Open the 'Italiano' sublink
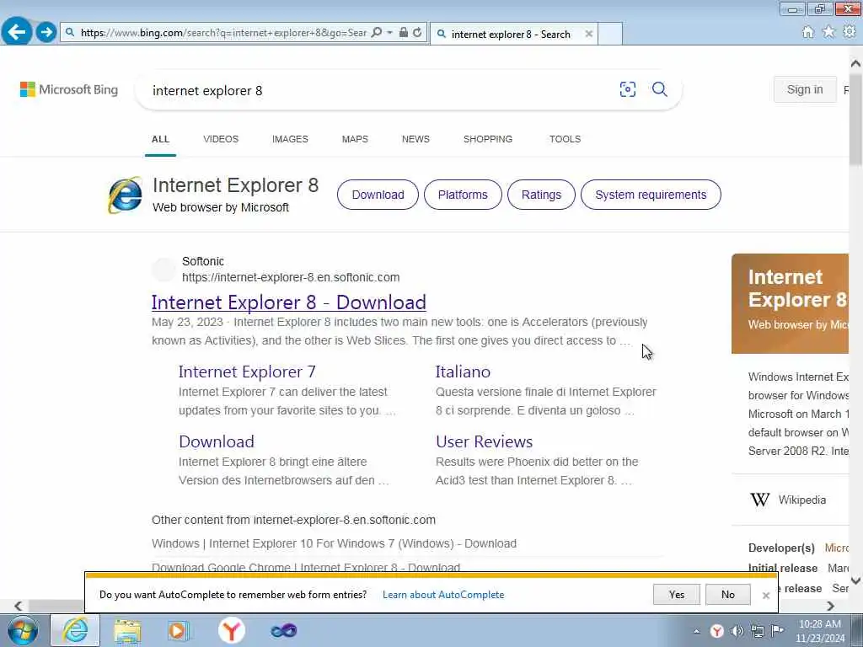This screenshot has width=863, height=647. 463,372
